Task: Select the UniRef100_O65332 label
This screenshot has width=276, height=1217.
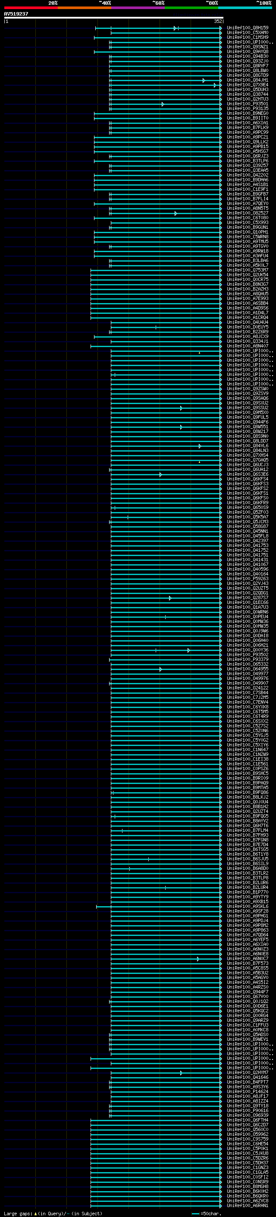Action: (x=248, y=664)
